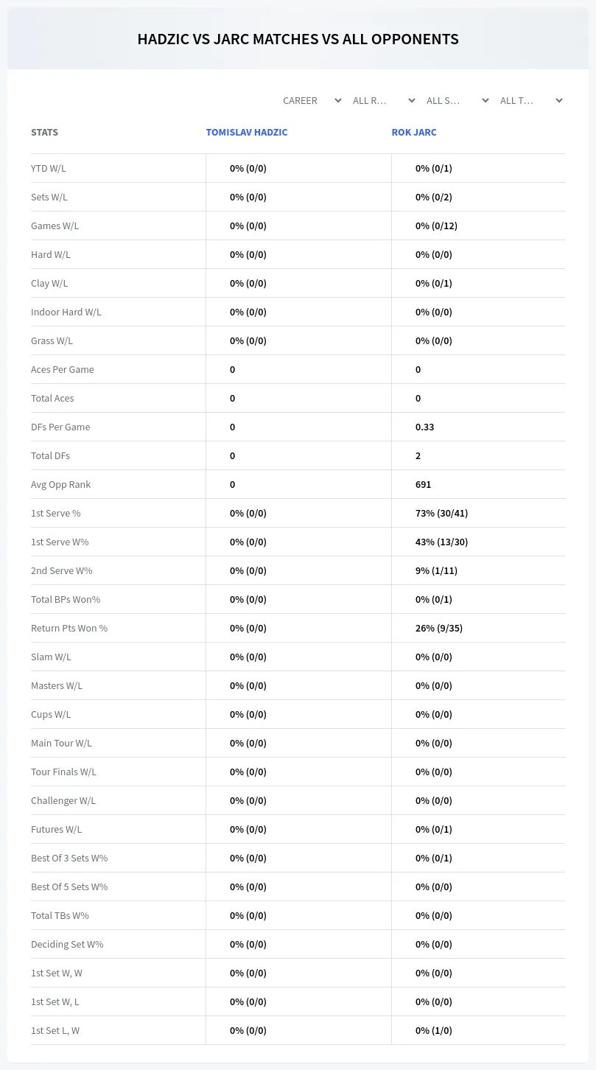The width and height of the screenshot is (596, 1070).
Task: Expand the ALL R... rounds dropdown
Action: pyautogui.click(x=384, y=101)
